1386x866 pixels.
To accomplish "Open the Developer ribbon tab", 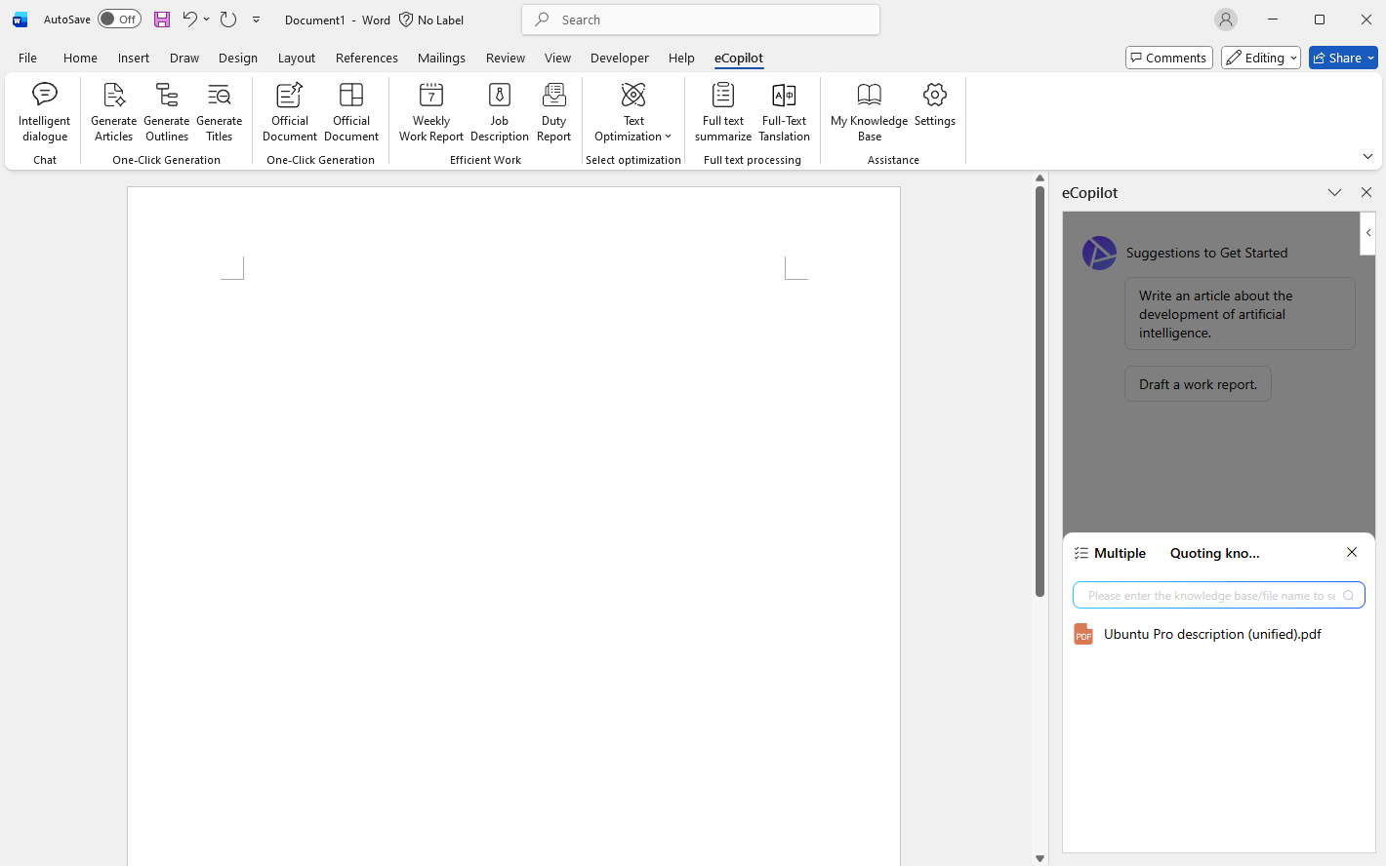I will (x=619, y=58).
